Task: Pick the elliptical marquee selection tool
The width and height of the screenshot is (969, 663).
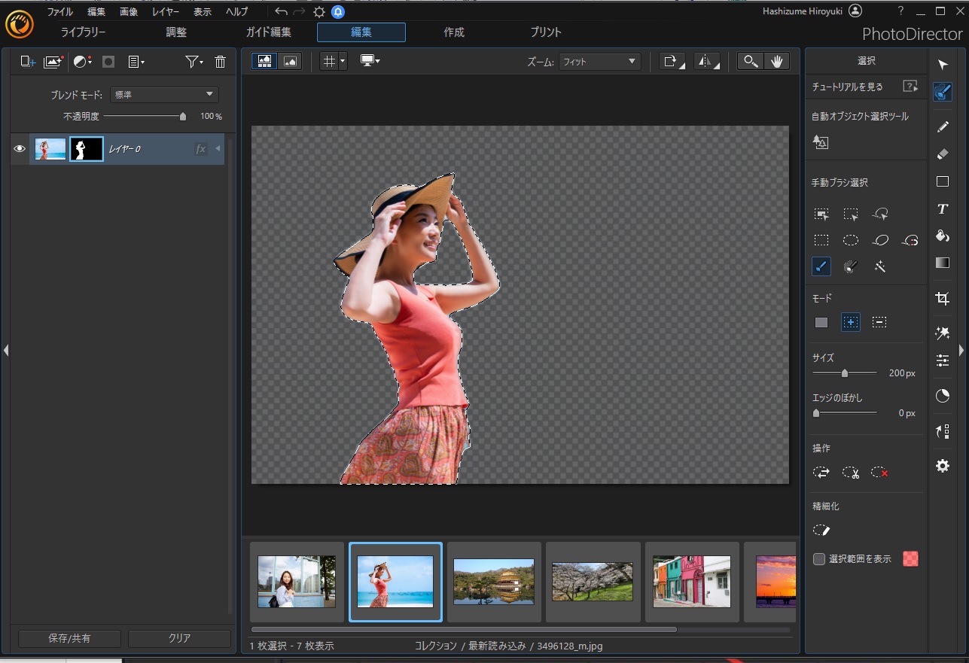Action: (x=850, y=240)
